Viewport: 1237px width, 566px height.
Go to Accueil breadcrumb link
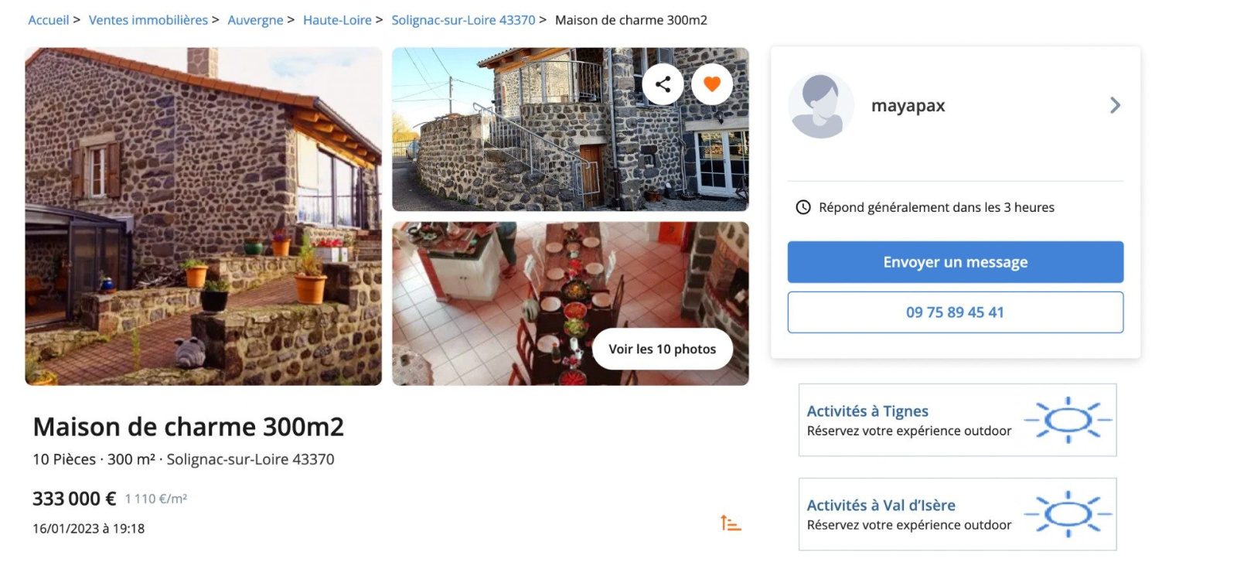(x=49, y=20)
